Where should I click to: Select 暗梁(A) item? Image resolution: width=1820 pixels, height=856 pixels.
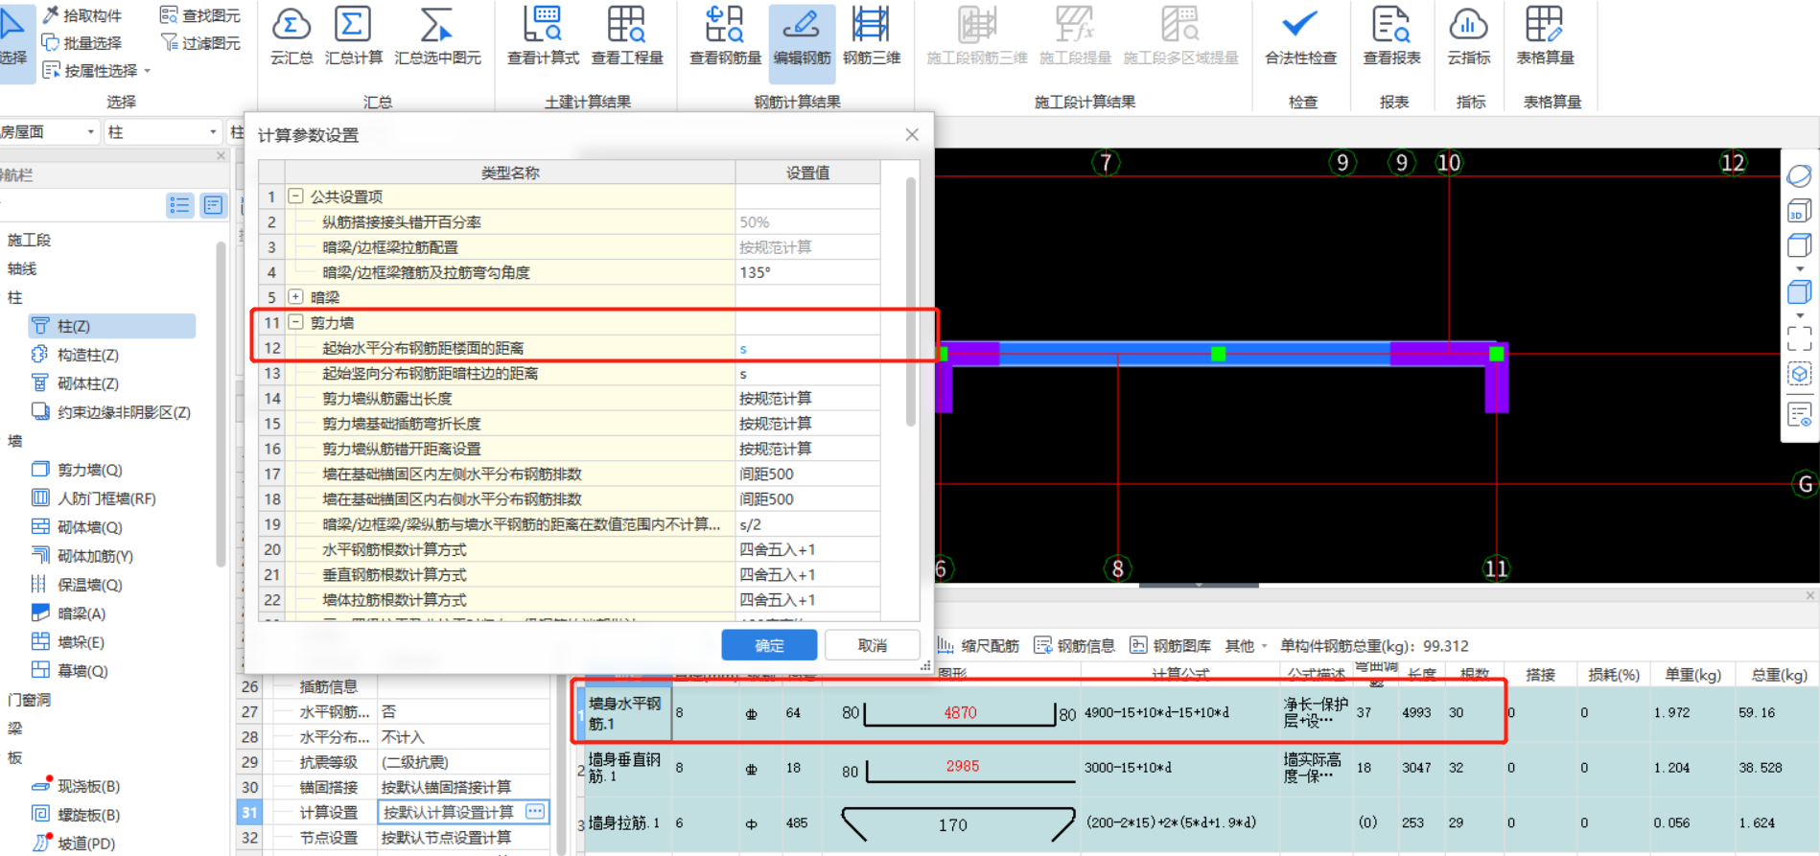click(70, 613)
